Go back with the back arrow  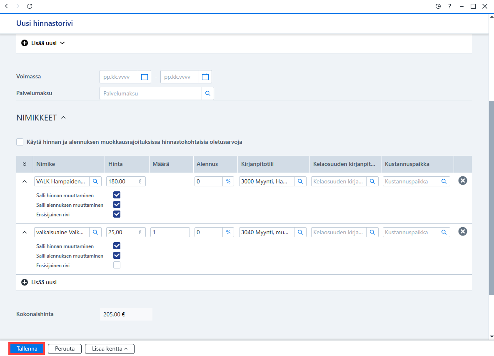coord(6,6)
